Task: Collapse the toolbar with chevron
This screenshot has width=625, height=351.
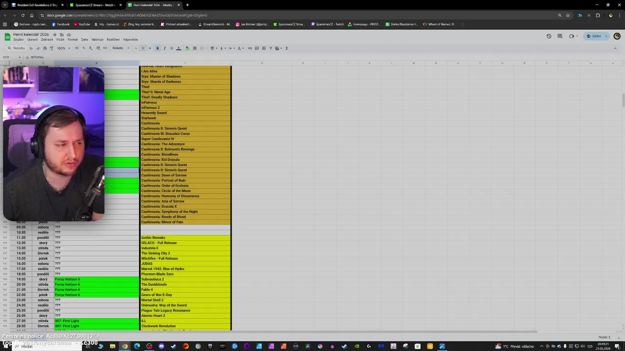Action: 615,48
